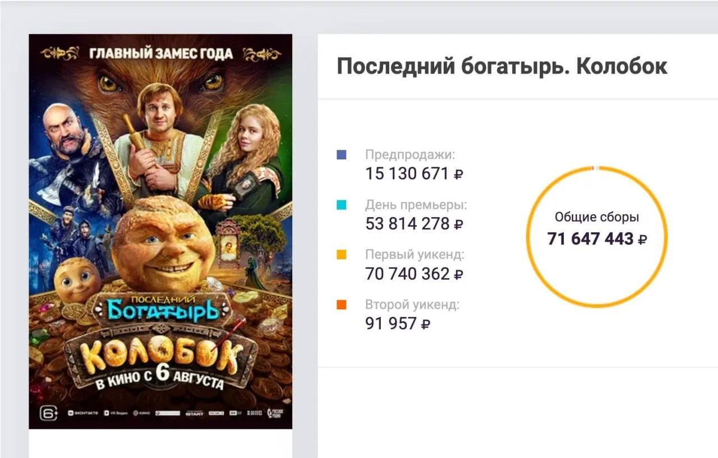Click the Предпродажи label

pyautogui.click(x=411, y=155)
